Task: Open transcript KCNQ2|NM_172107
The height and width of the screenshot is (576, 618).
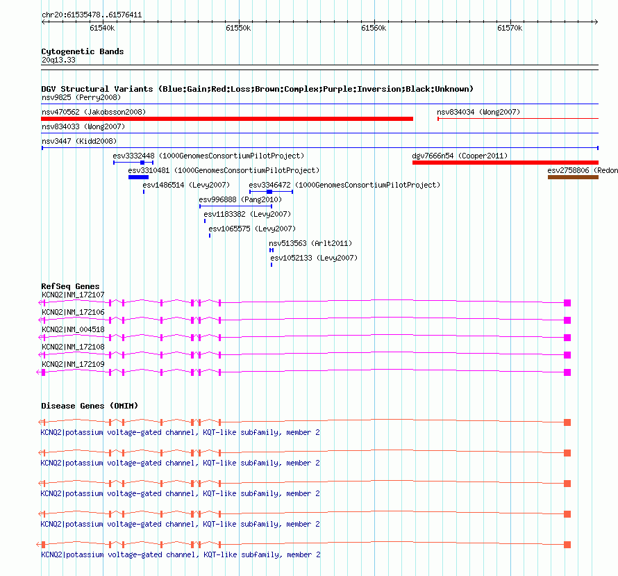Action: coord(73,295)
